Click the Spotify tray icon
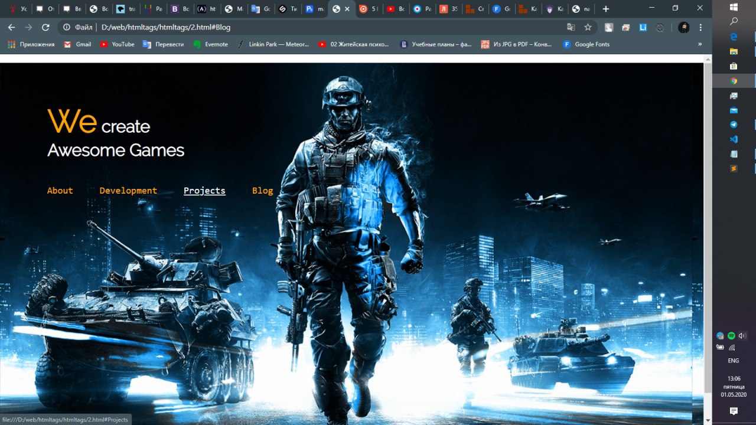The height and width of the screenshot is (425, 756). [x=731, y=335]
